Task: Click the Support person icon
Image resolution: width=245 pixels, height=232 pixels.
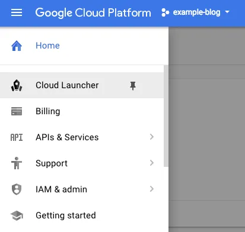Action: pos(17,163)
